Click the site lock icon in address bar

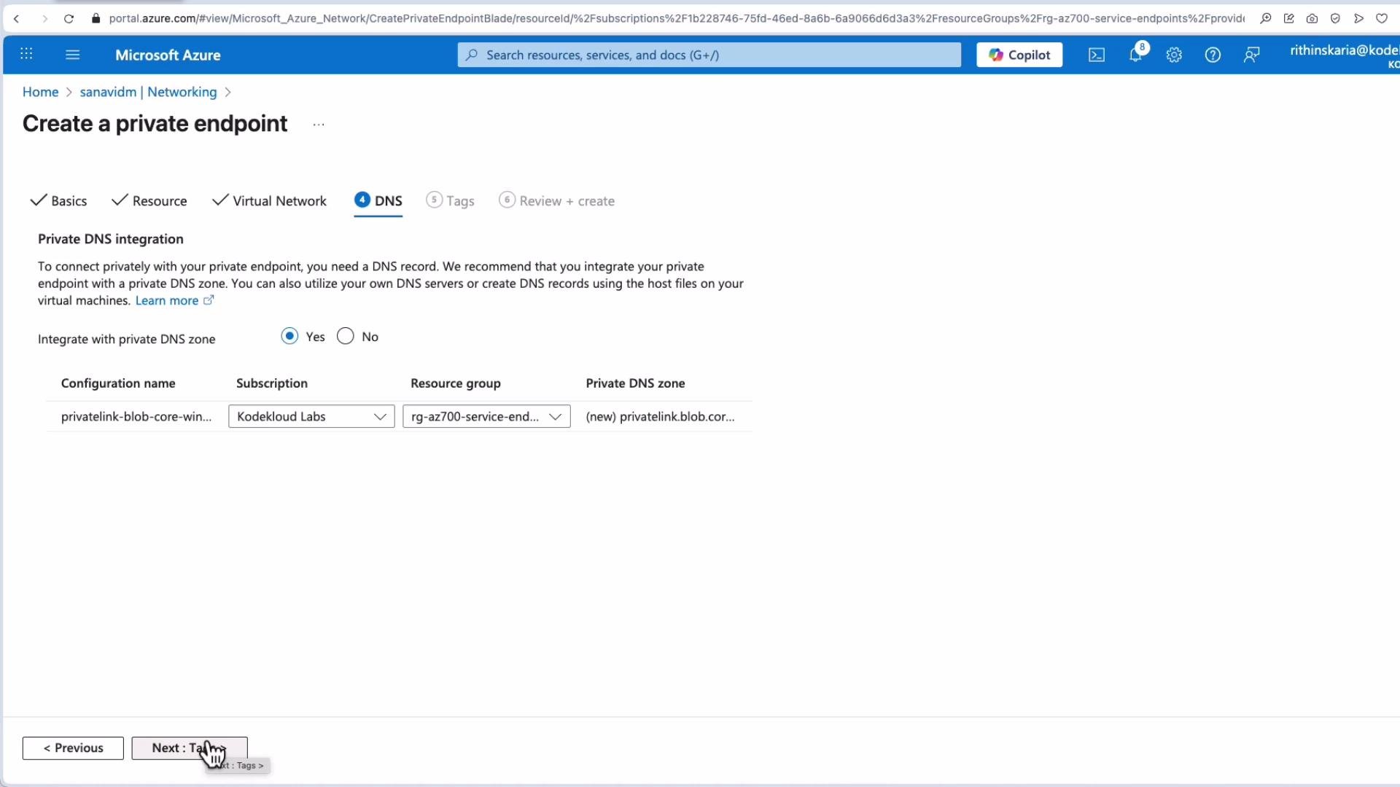96,19
